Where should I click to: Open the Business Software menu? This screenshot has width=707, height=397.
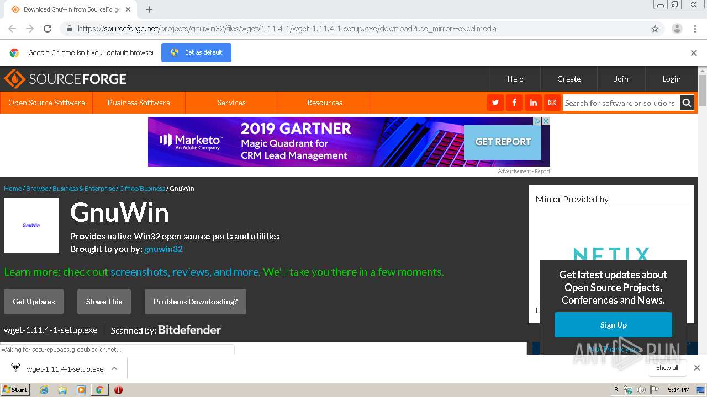(x=139, y=103)
